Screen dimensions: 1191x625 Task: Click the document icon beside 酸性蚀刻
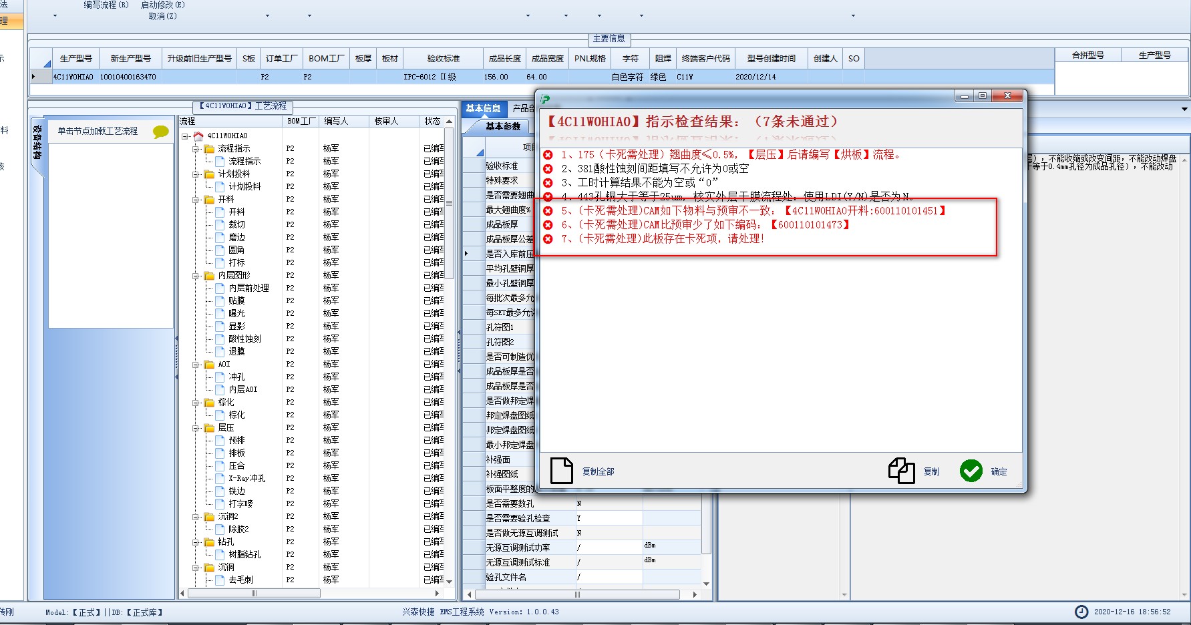point(220,339)
